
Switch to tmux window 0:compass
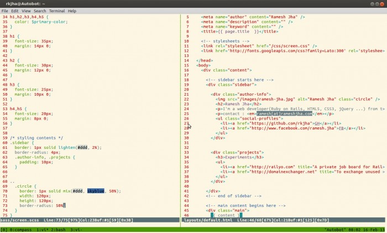[x=20, y=229]
